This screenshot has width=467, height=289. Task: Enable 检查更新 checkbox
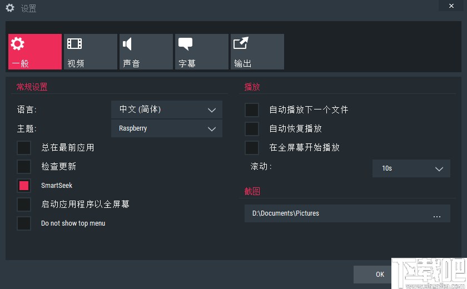coord(24,167)
